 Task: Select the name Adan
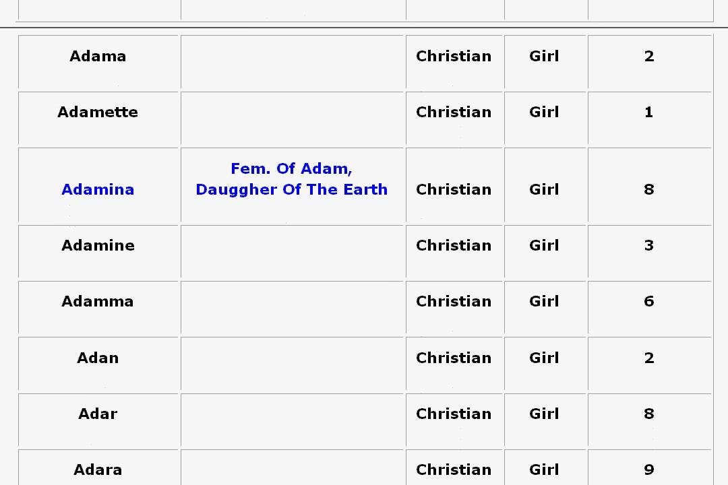pos(98,358)
